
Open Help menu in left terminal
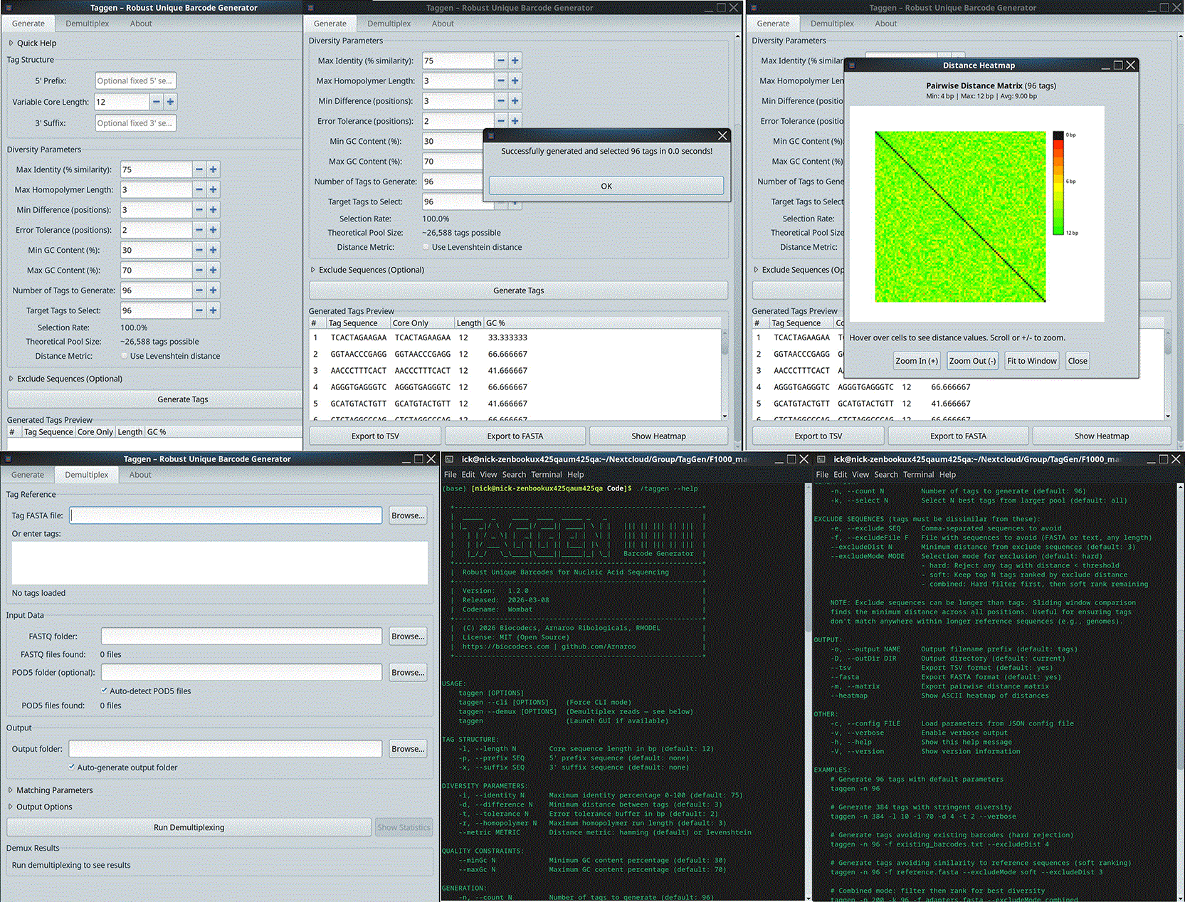click(575, 475)
